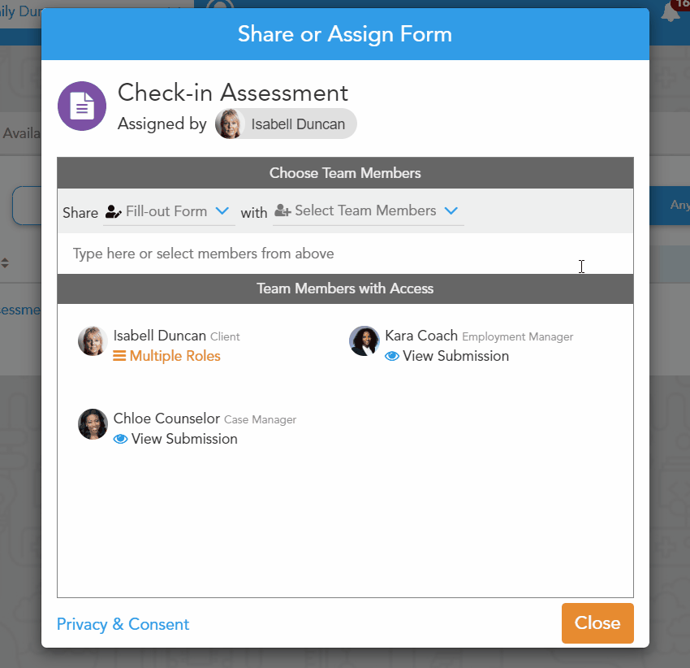Click the Fill-out Form pencil-person icon
This screenshot has width=690, height=668.
pos(113,212)
